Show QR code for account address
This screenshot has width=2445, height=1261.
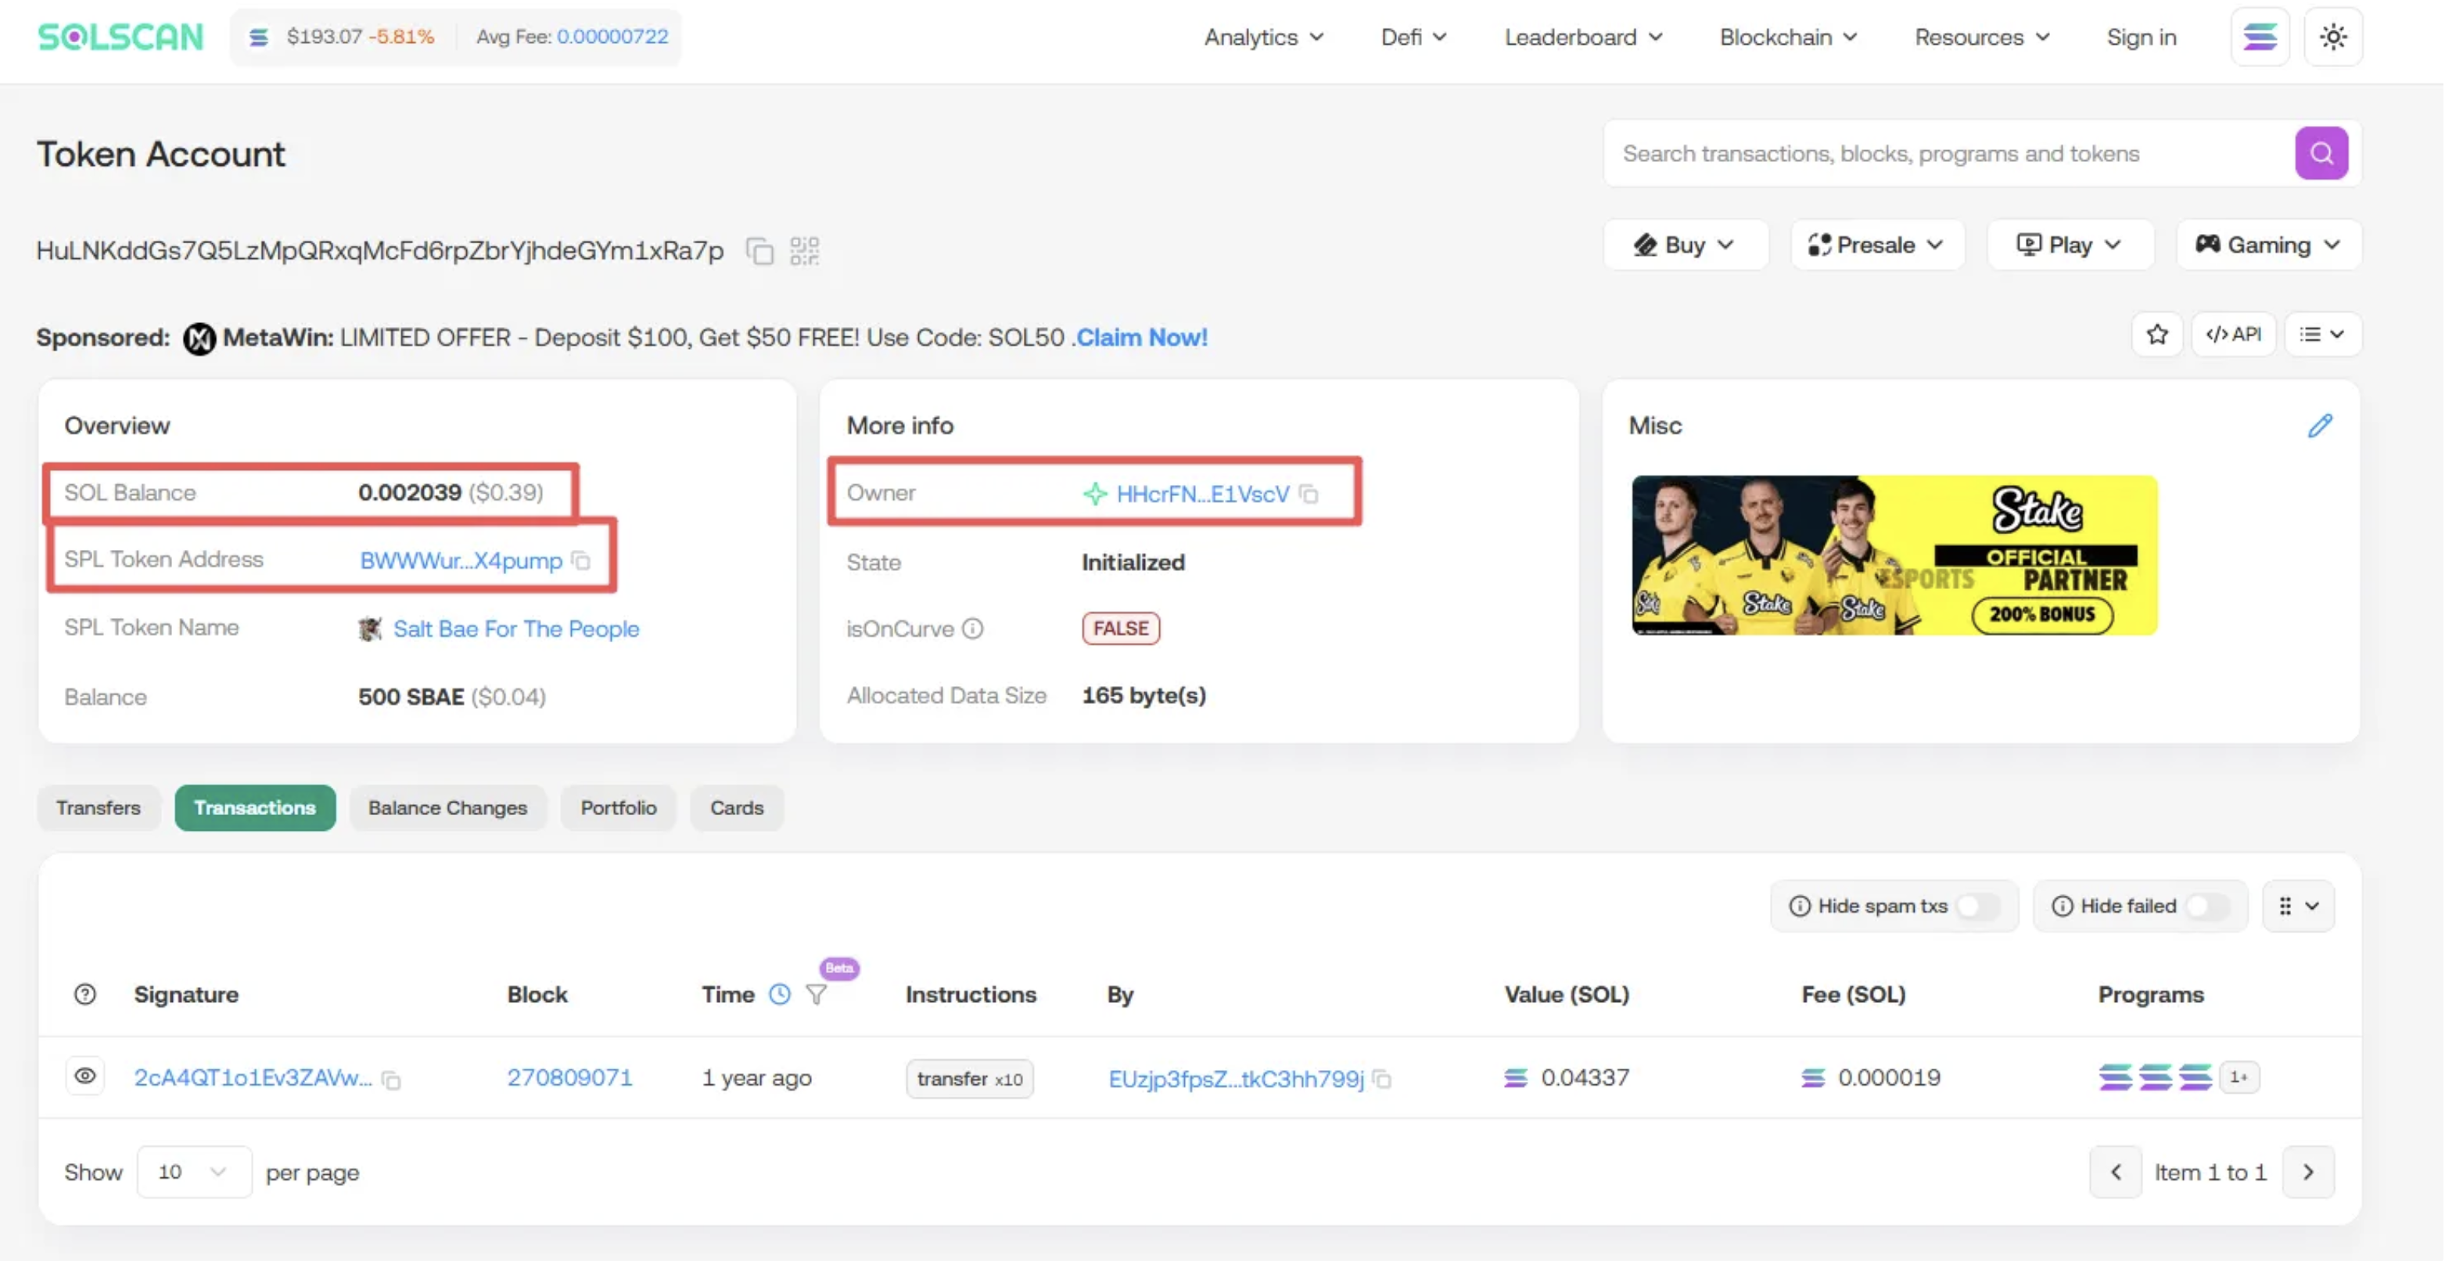tap(804, 250)
